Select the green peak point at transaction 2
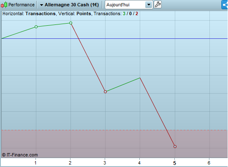Image resolution: width=228 pixels, height=167 pixels. (71, 23)
